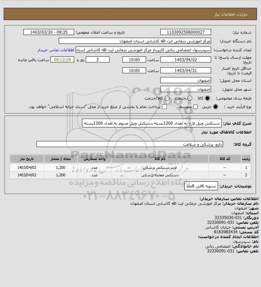The height and width of the screenshot is (287, 261).
Task: Click the family name اعتصامی زنانی
Action: [218, 246]
